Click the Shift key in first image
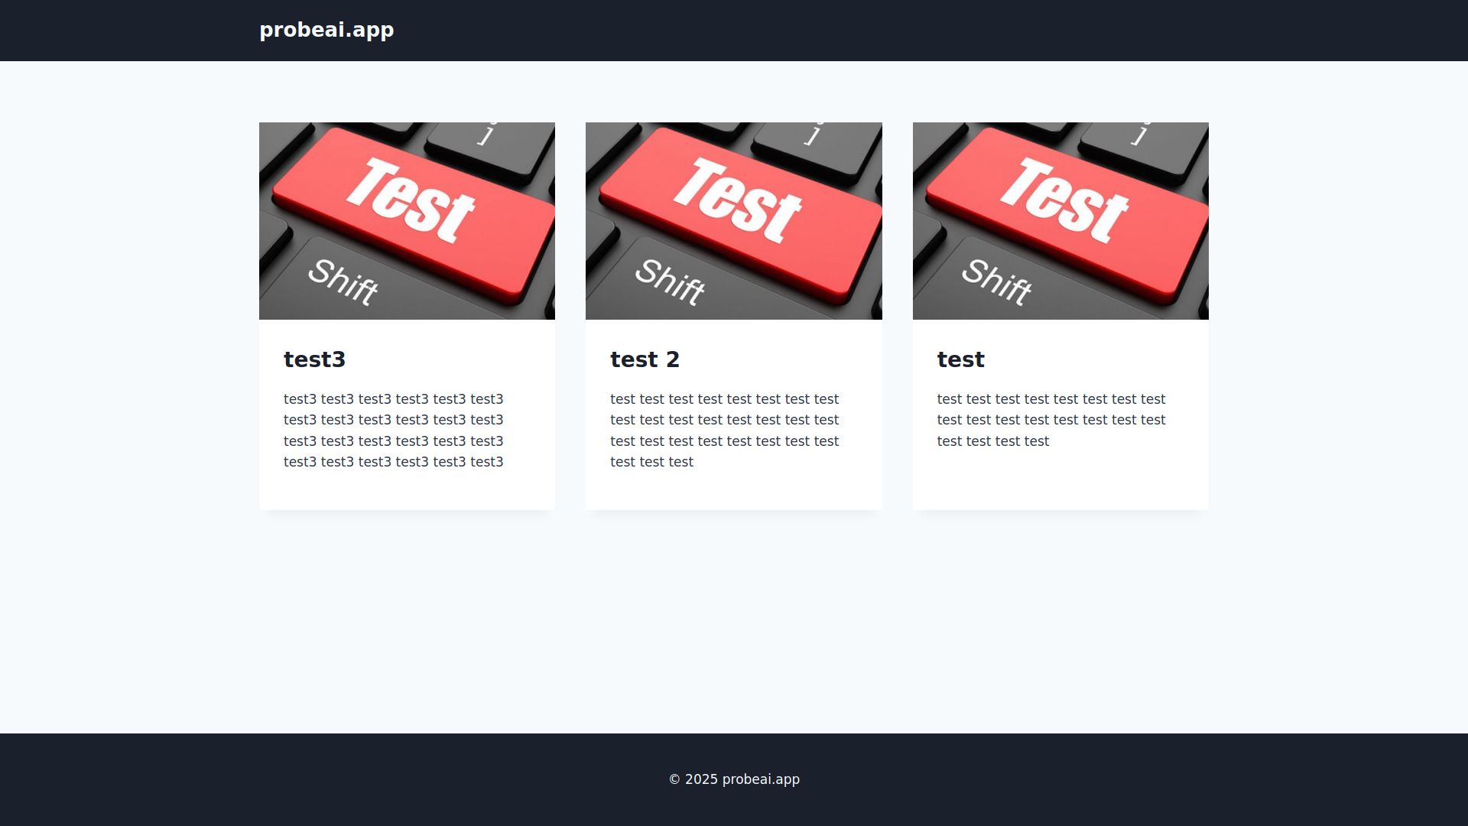This screenshot has width=1468, height=826. (x=343, y=281)
